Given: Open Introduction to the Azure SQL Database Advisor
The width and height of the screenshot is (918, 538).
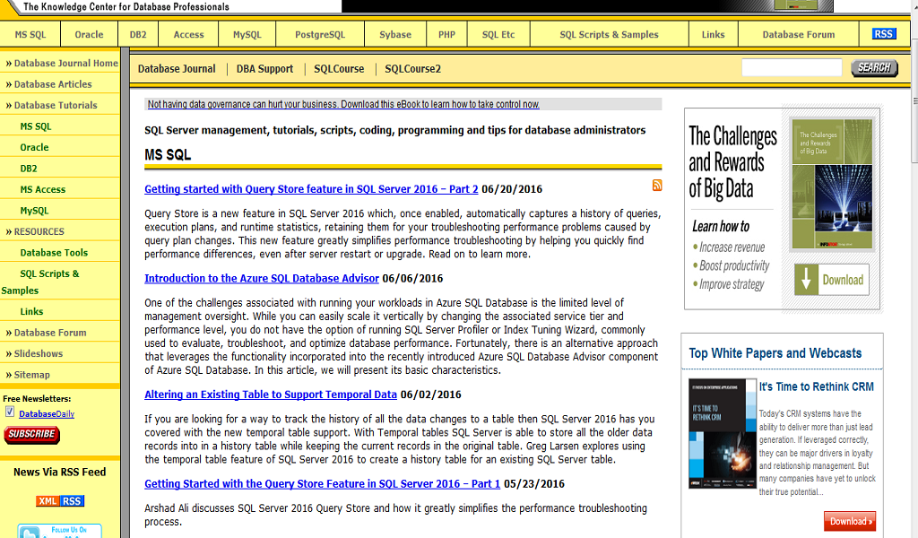Looking at the screenshot, I should (x=262, y=279).
